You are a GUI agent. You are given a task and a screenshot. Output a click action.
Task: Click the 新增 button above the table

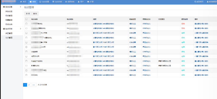tap(28, 13)
